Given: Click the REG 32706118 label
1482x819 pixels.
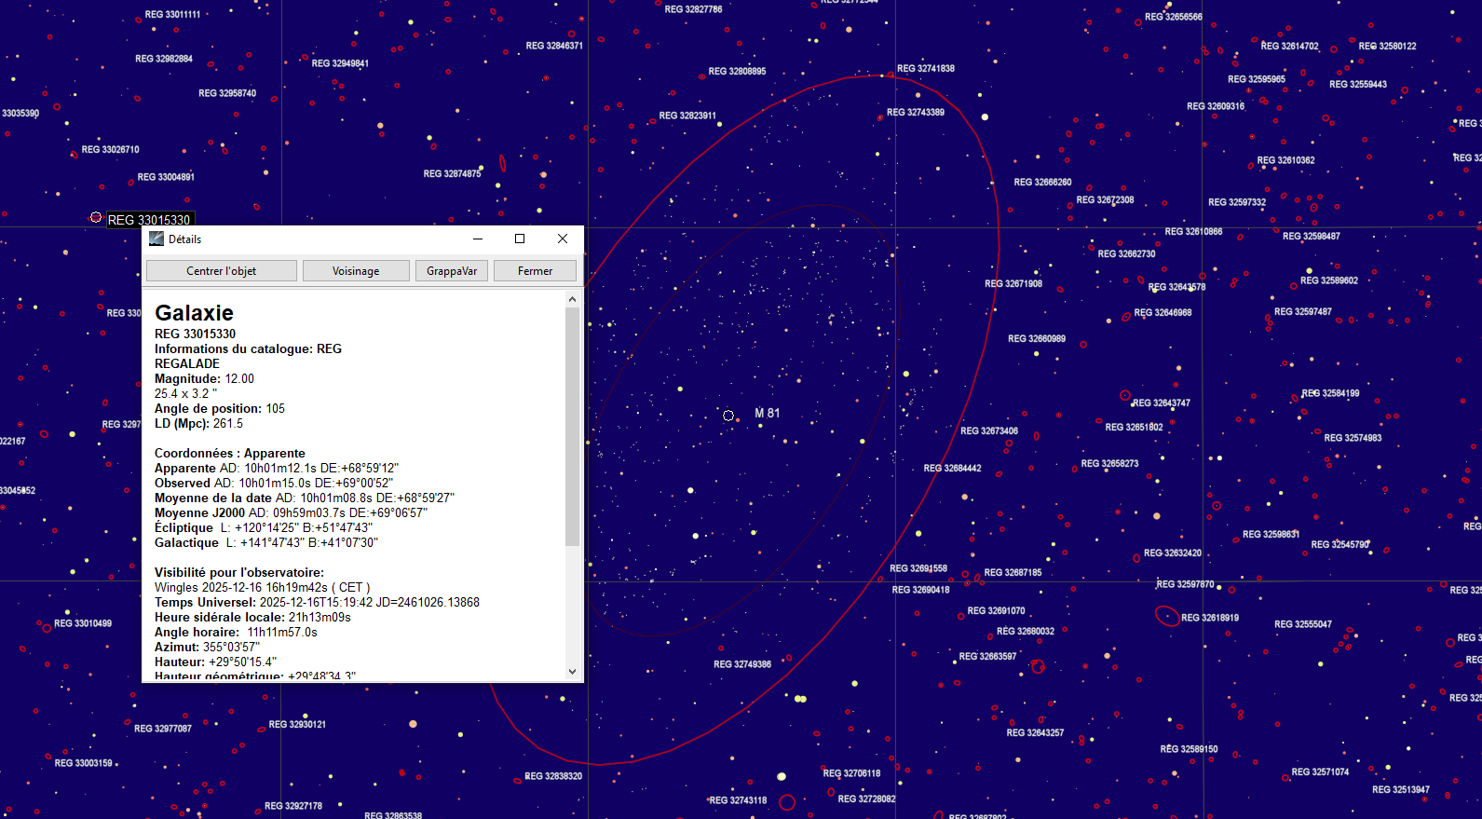Looking at the screenshot, I should point(851,772).
